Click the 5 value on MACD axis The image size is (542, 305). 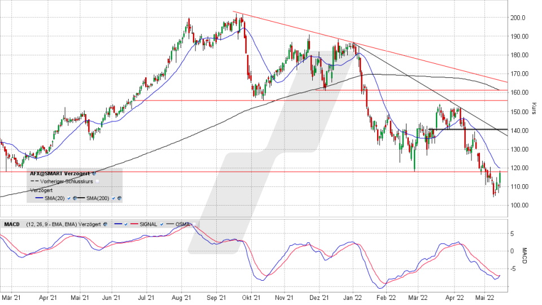pyautogui.click(x=512, y=234)
